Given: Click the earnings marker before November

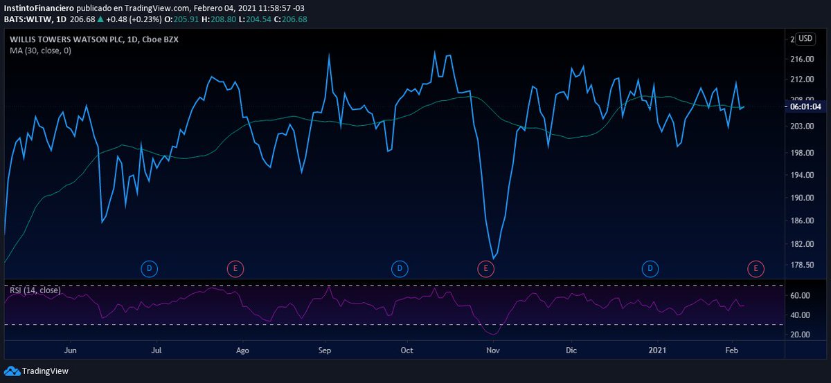Looking at the screenshot, I should (x=485, y=268).
